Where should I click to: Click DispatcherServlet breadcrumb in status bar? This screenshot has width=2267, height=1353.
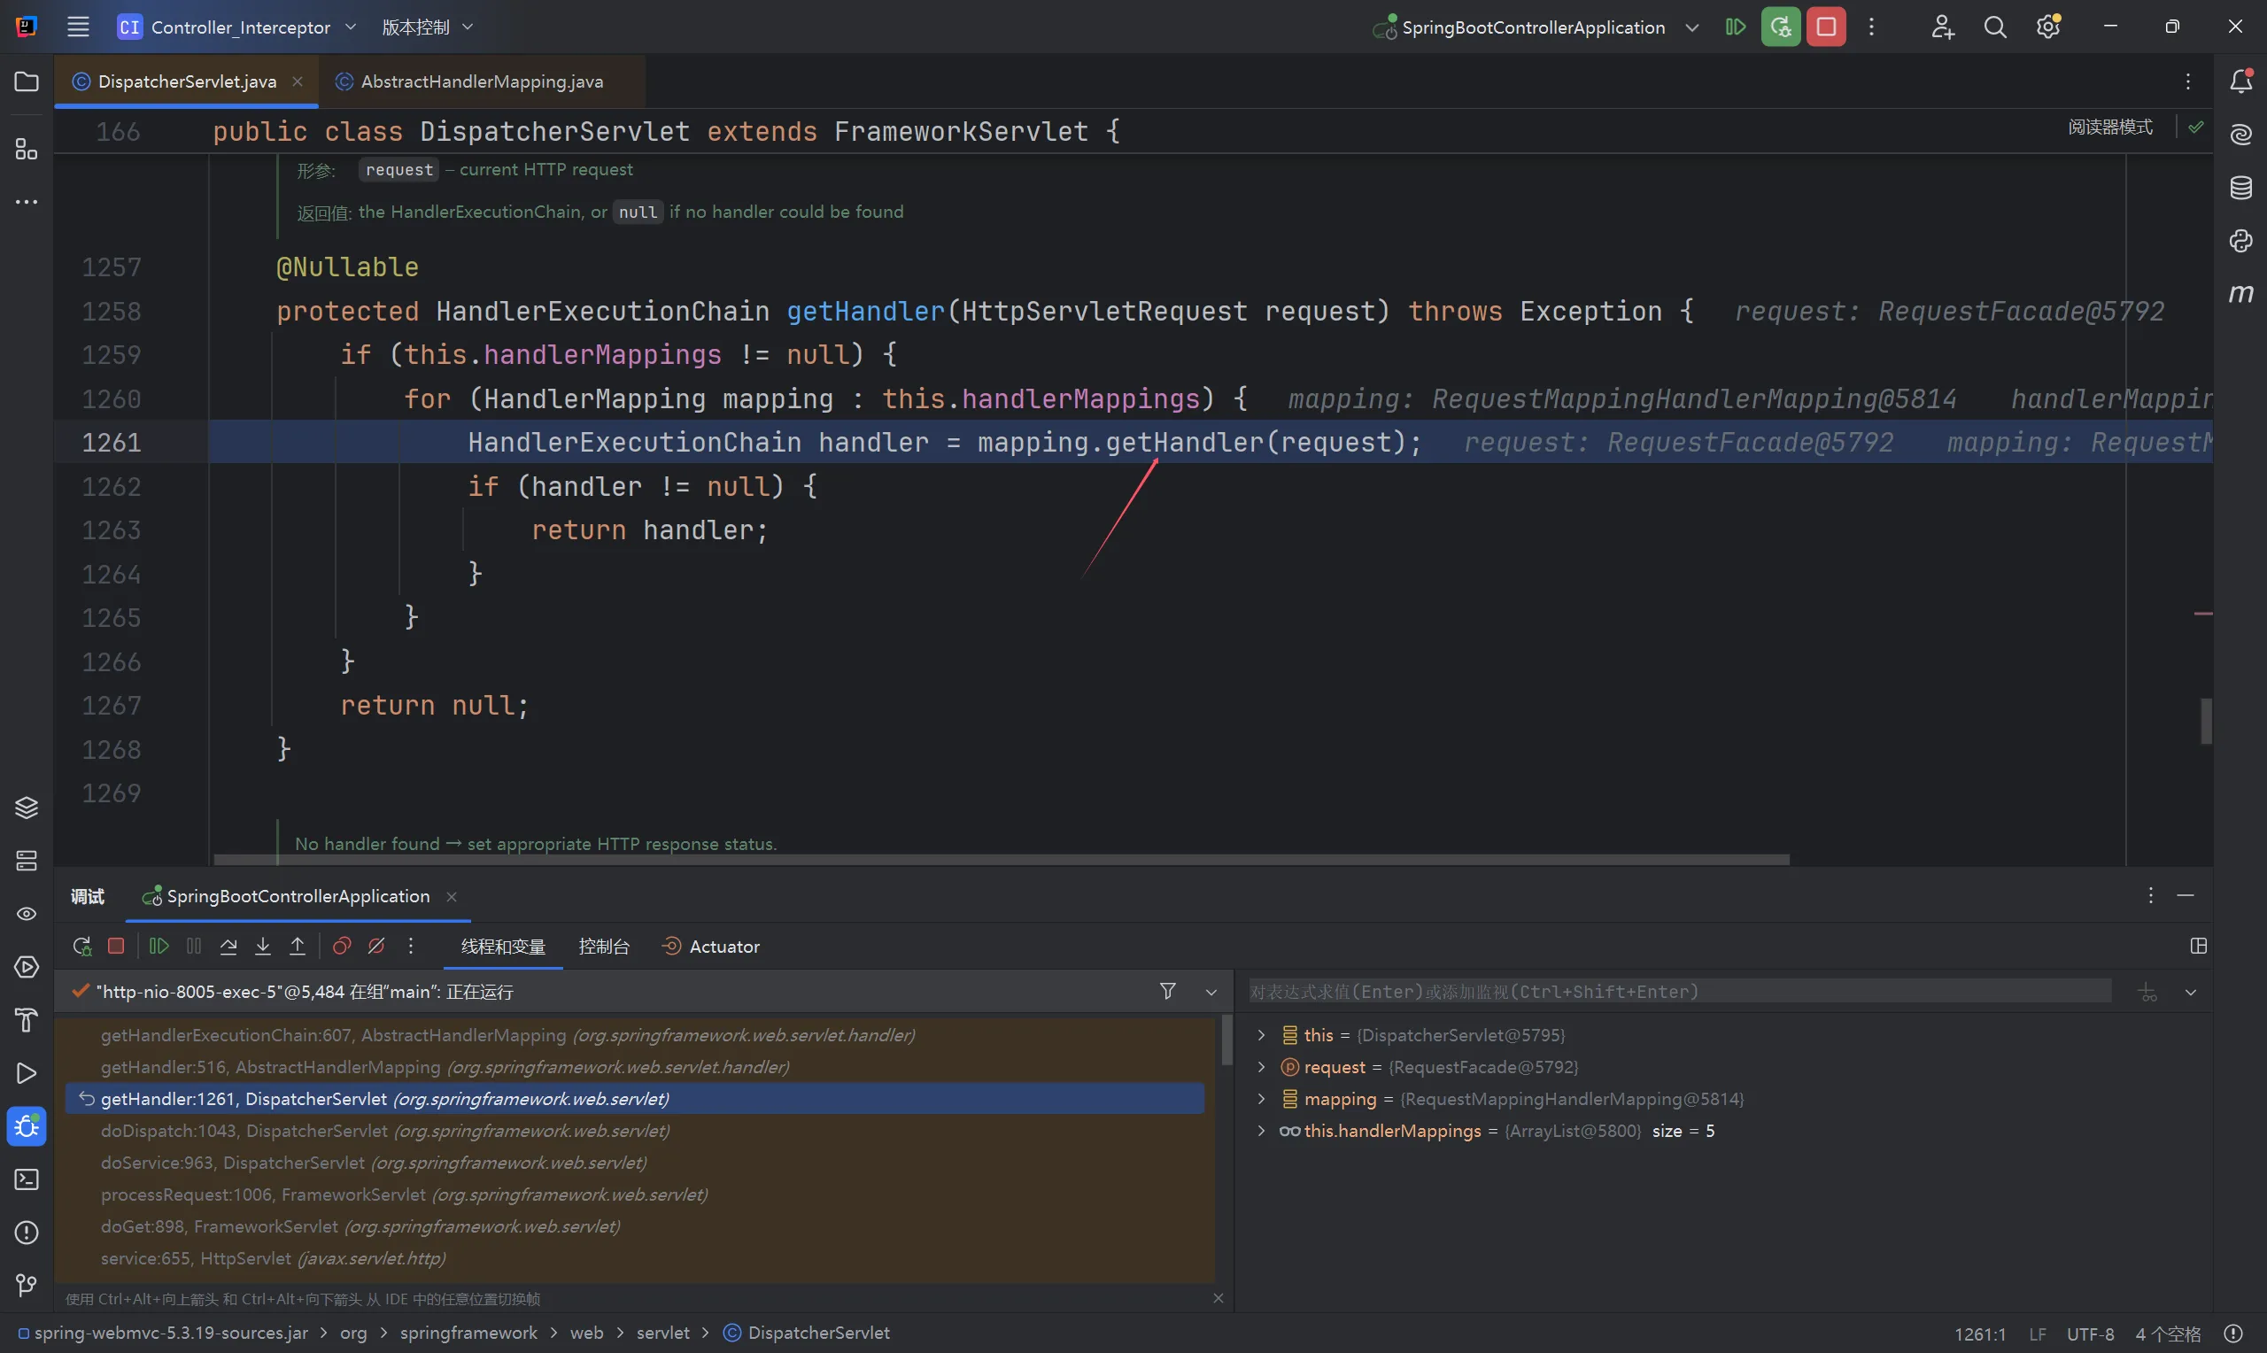coord(807,1333)
